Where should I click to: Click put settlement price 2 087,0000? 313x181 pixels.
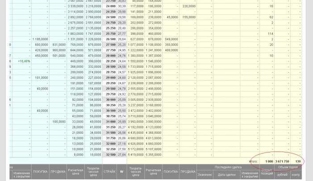[x=153, y=78]
